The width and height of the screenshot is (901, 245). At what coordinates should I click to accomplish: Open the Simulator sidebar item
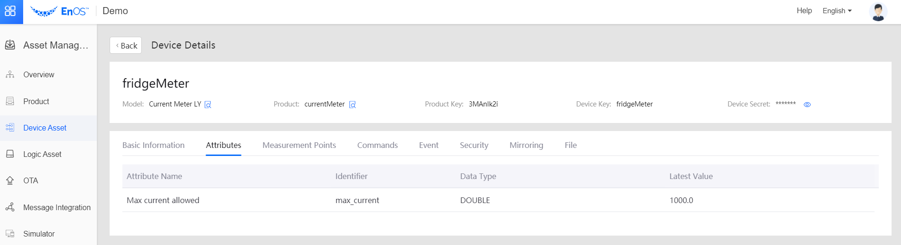pos(39,234)
